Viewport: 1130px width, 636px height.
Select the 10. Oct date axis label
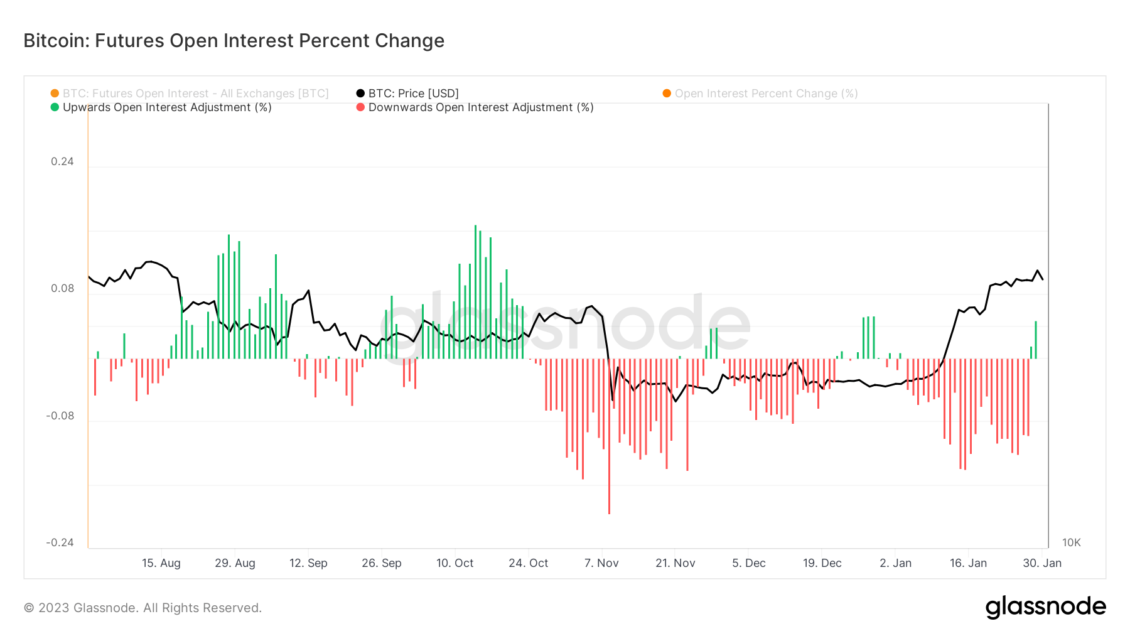point(455,563)
